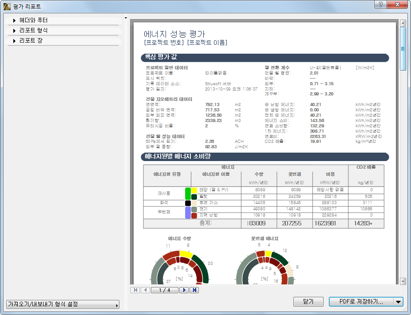Click the purple 두번째 category swatch
Viewport: 411px width, 315px height.
tap(188, 213)
